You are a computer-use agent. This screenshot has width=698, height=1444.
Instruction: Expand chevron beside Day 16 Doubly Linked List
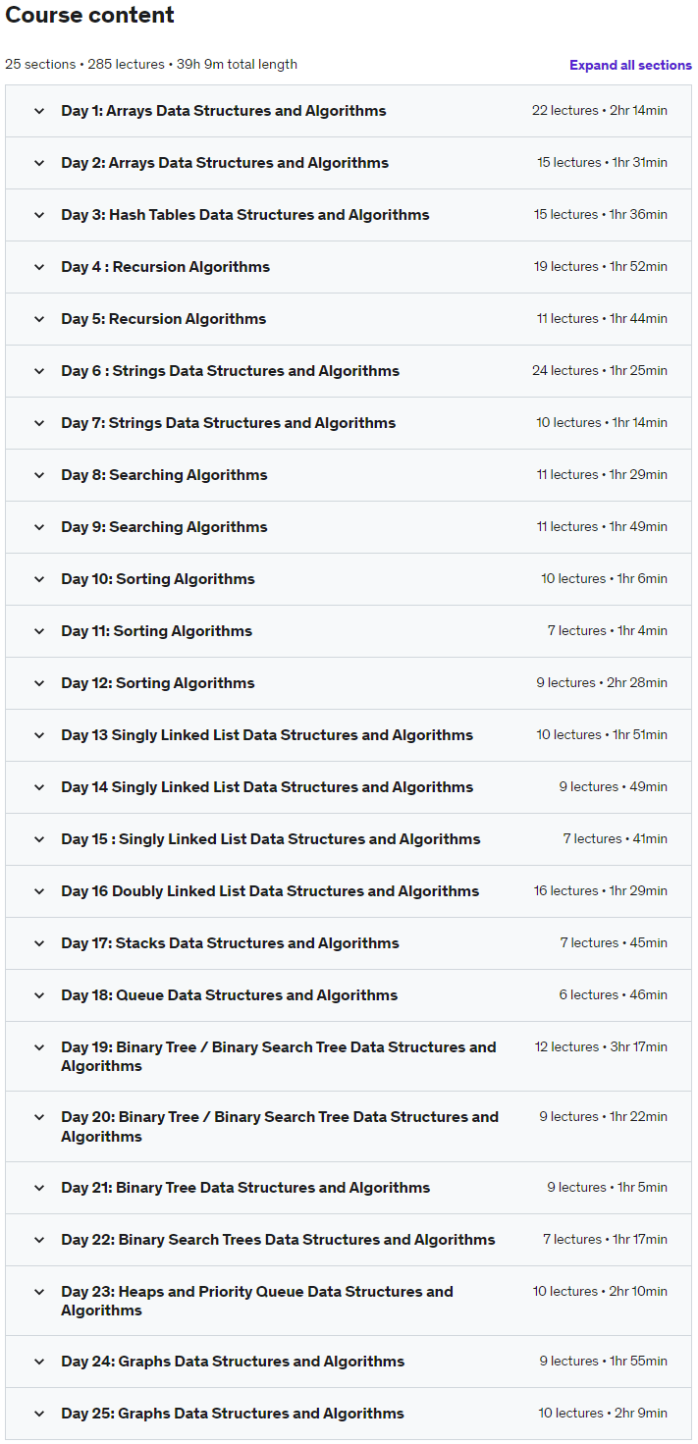click(39, 891)
